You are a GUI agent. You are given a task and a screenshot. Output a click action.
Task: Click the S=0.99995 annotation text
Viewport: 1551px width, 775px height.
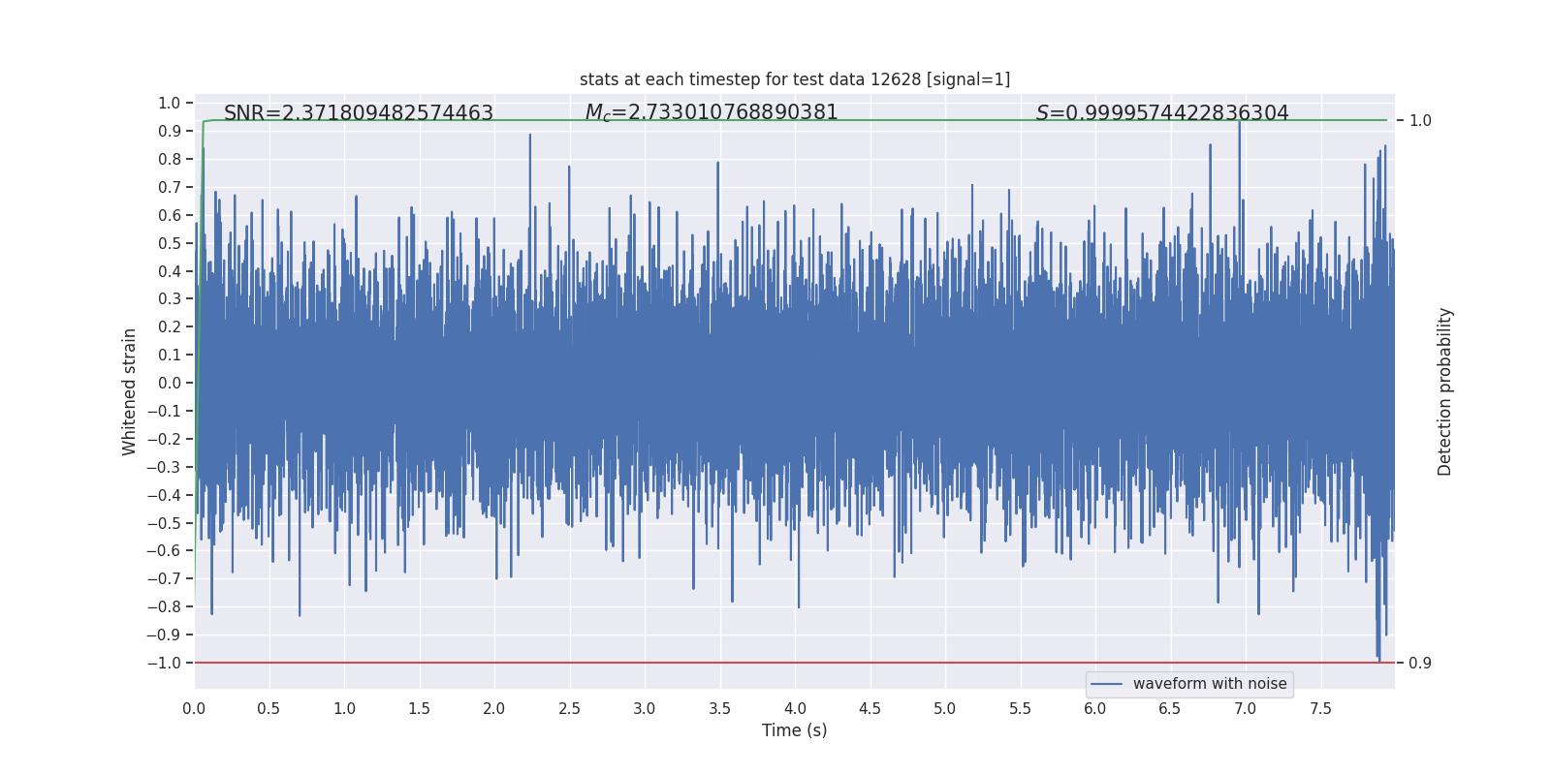coord(1162,113)
